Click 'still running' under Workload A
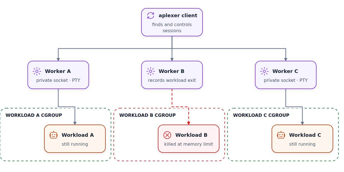The image size is (344, 172). (75, 144)
